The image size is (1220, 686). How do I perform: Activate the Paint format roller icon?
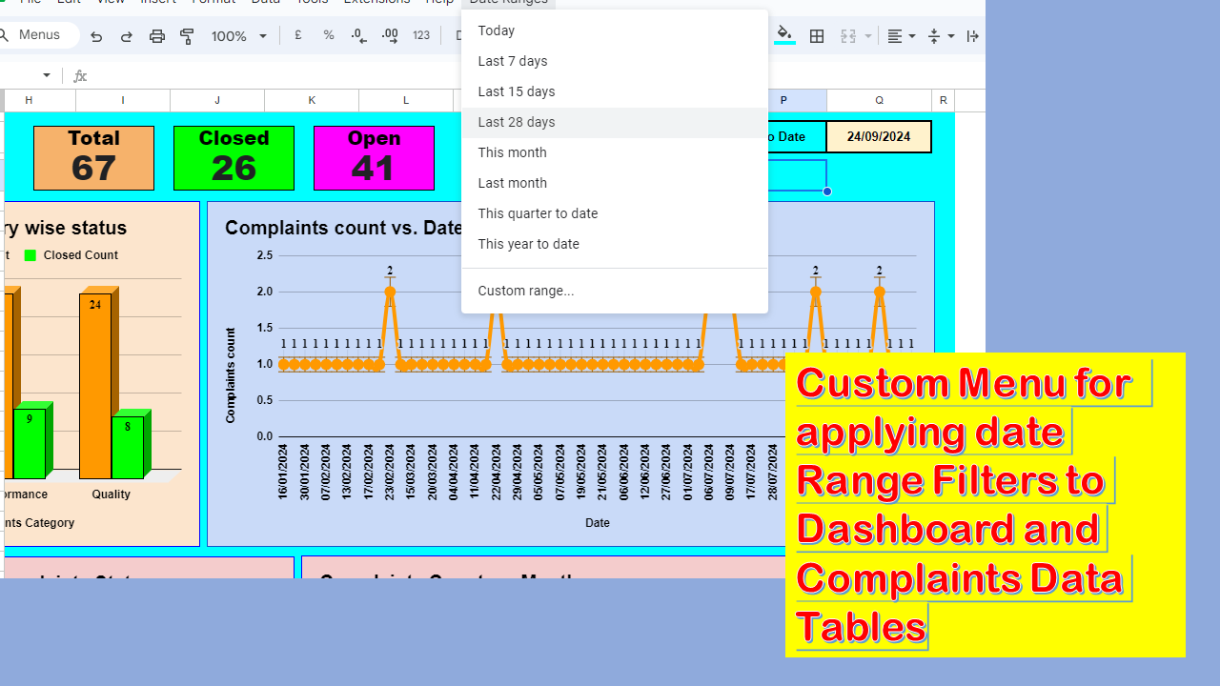187,36
